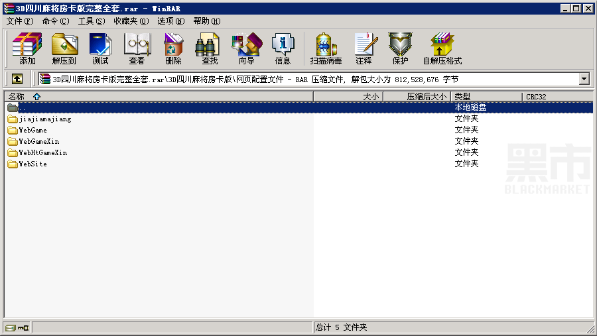This screenshot has width=597, height=336.
Task: Select the WebHtGameXin folder name
Action: click(43, 152)
